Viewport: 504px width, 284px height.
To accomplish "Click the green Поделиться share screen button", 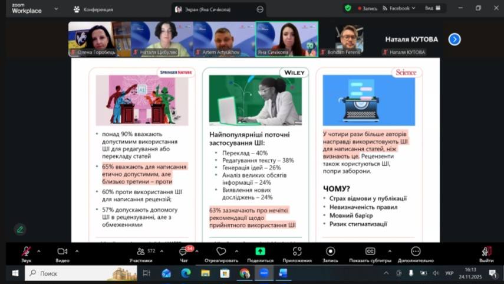I will point(260,252).
